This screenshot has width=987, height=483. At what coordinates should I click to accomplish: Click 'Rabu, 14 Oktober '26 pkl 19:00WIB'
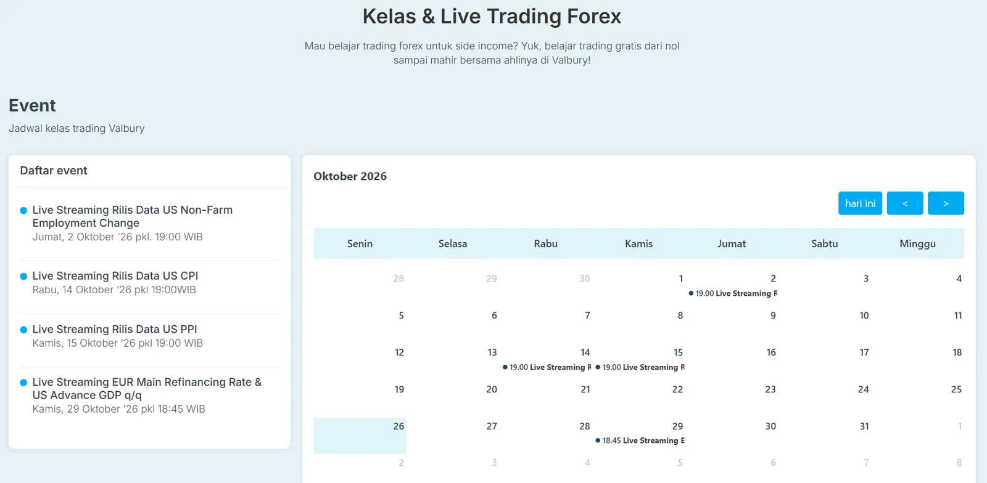point(114,290)
